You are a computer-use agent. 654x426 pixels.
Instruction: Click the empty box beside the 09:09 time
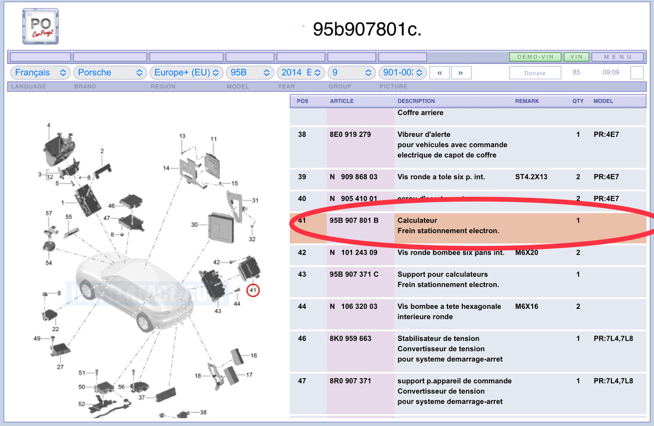637,72
